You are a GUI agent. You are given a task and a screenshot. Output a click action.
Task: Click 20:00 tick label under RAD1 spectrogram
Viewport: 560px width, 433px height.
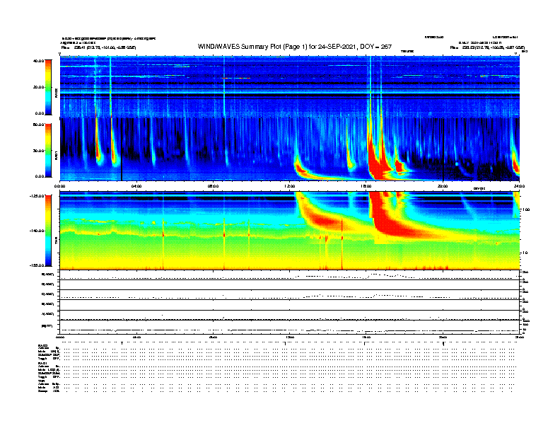tap(443, 186)
